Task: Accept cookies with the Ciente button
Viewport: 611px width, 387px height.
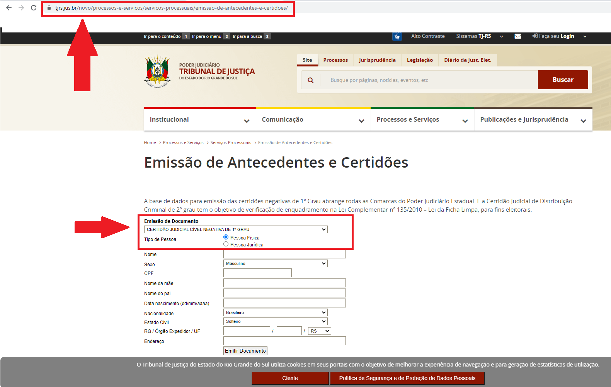Action: pyautogui.click(x=290, y=378)
